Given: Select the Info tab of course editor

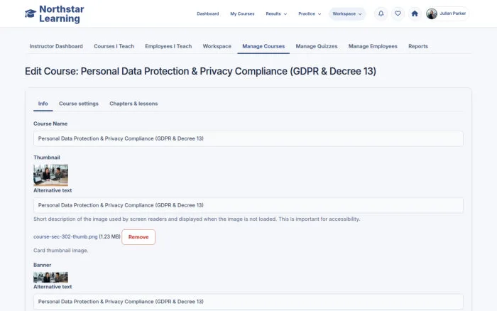Looking at the screenshot, I should 43,104.
